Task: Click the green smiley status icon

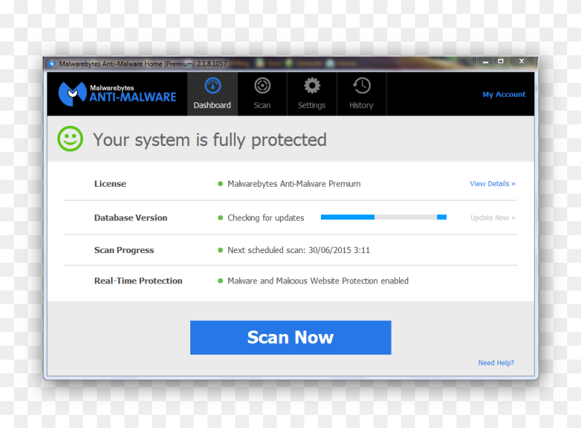Action: coord(70,139)
